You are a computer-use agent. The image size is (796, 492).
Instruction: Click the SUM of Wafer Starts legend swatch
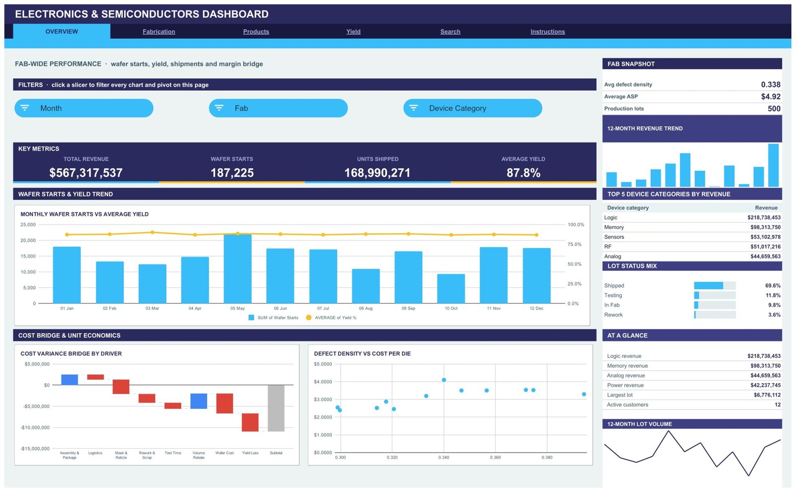pyautogui.click(x=251, y=318)
